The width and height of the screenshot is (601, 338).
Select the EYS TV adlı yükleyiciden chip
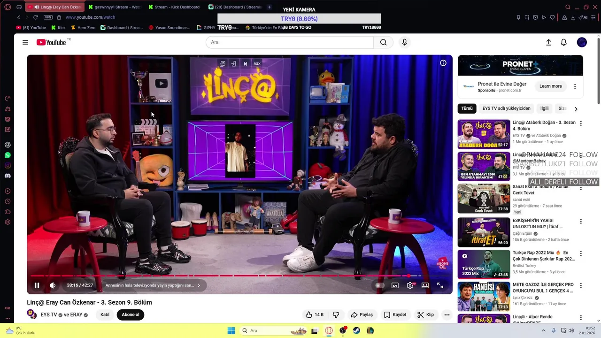[x=506, y=108]
